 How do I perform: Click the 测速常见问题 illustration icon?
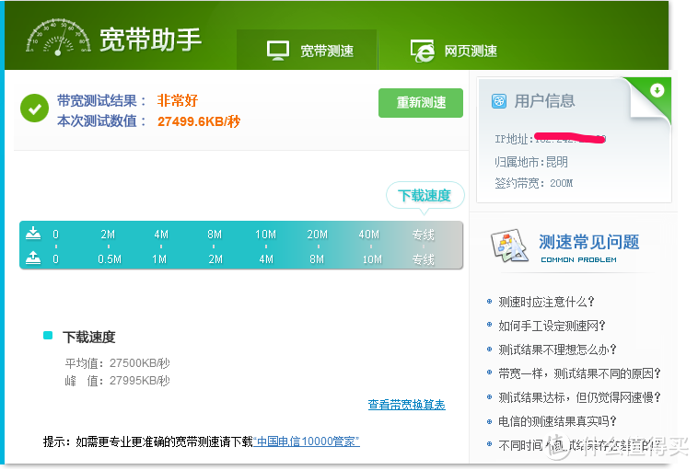tap(510, 246)
